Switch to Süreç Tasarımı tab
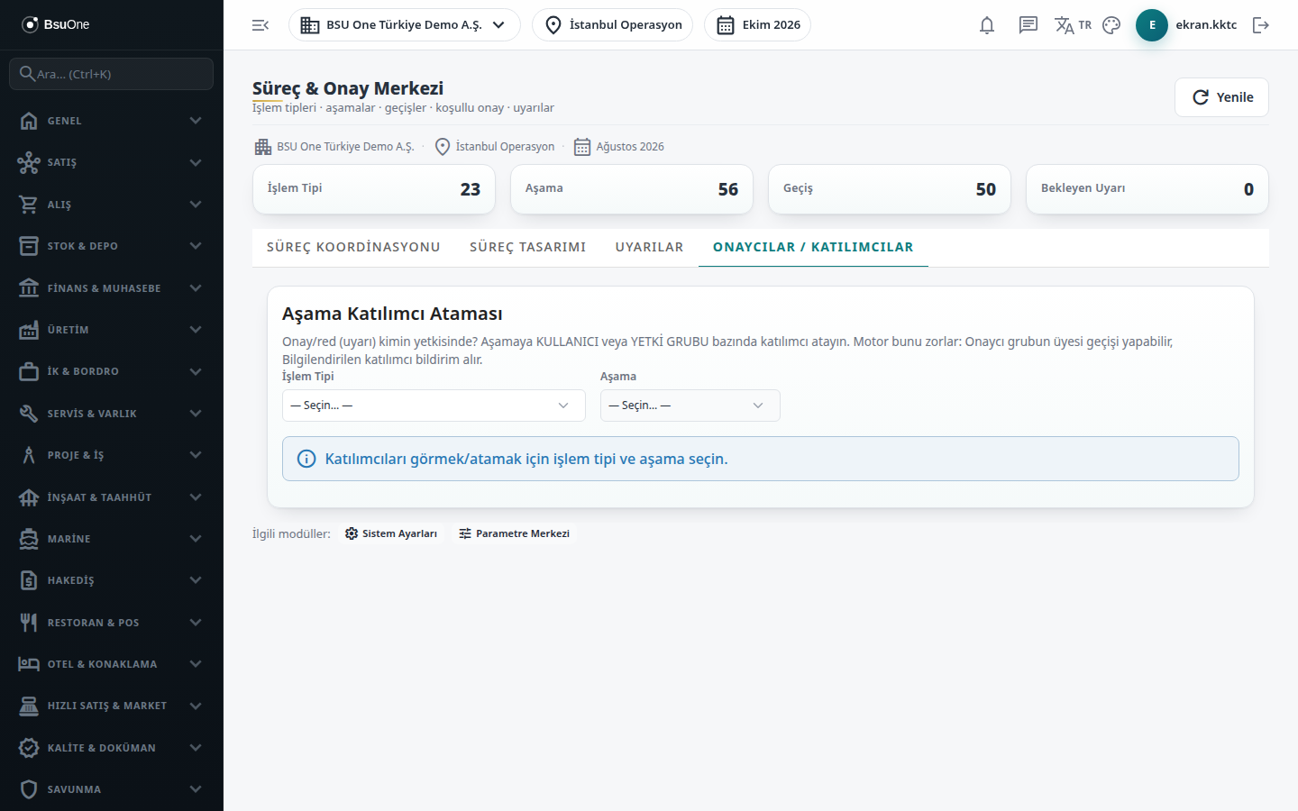 528,247
